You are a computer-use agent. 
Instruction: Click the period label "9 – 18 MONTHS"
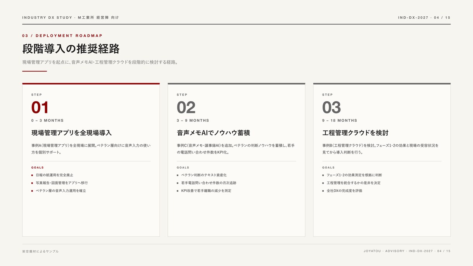point(340,121)
